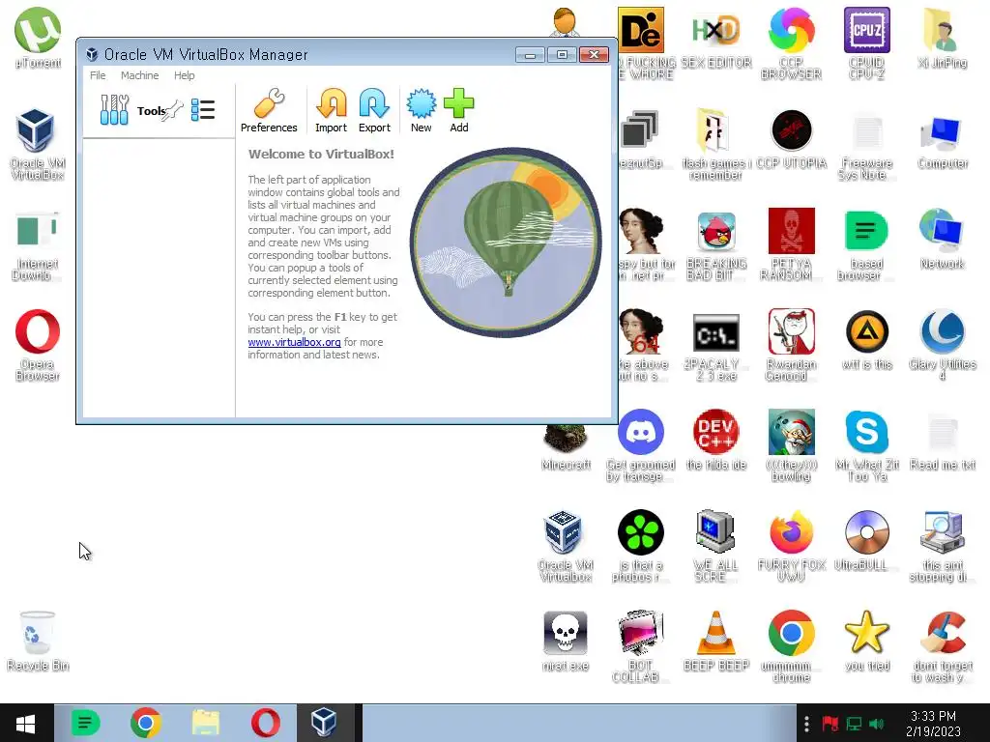Create a New virtual machine
This screenshot has width=990, height=742.
pyautogui.click(x=422, y=110)
